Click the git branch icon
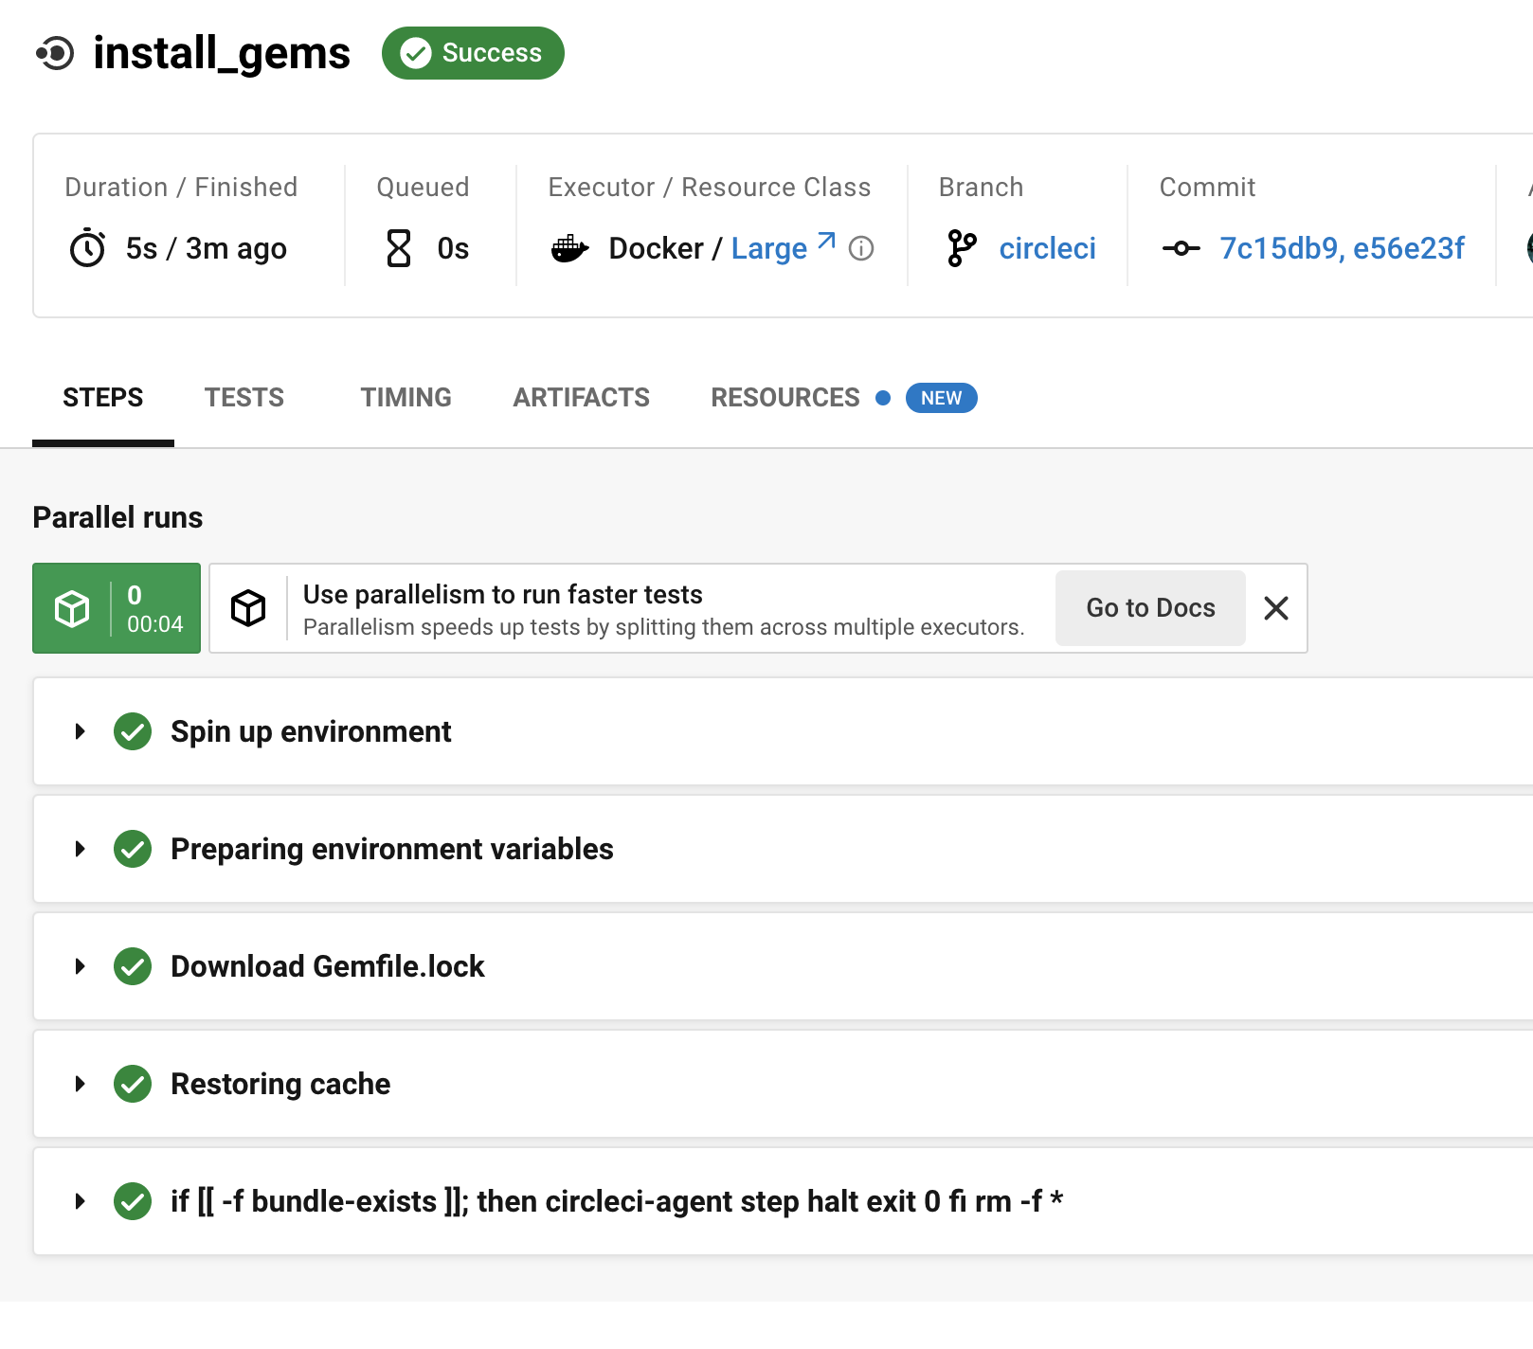The width and height of the screenshot is (1533, 1349). click(961, 248)
